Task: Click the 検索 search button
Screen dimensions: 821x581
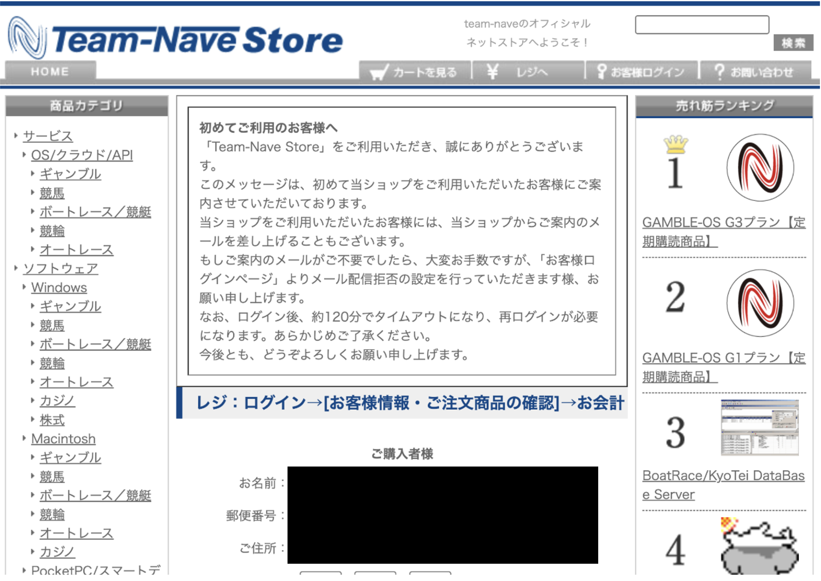Action: [793, 43]
